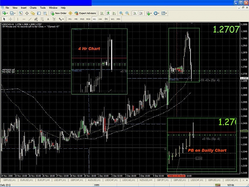This screenshot has height=187, width=249.
Task: Switch timeframe to M1
Action: [x=70, y=19]
